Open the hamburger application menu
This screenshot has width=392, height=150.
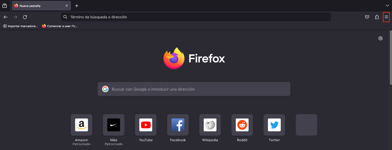click(386, 17)
